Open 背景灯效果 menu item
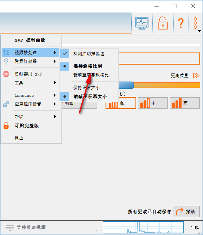Viewport: 203px width, 235px height. tap(30, 61)
